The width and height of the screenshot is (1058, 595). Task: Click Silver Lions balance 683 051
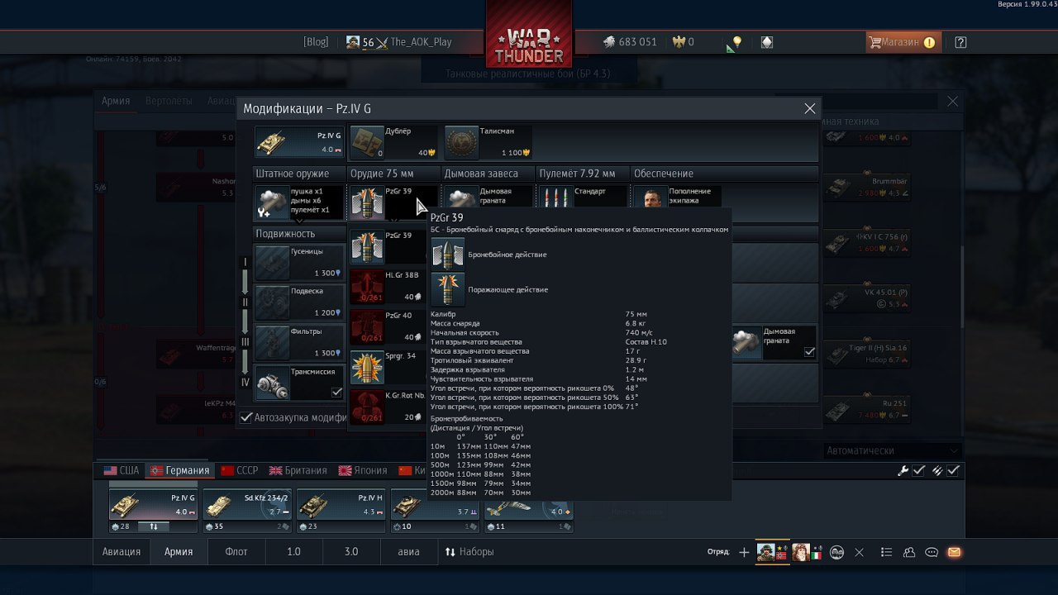click(x=629, y=42)
